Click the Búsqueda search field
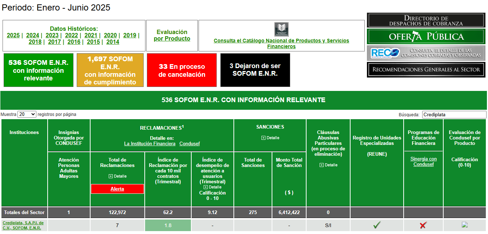The height and width of the screenshot is (234, 488). click(454, 114)
